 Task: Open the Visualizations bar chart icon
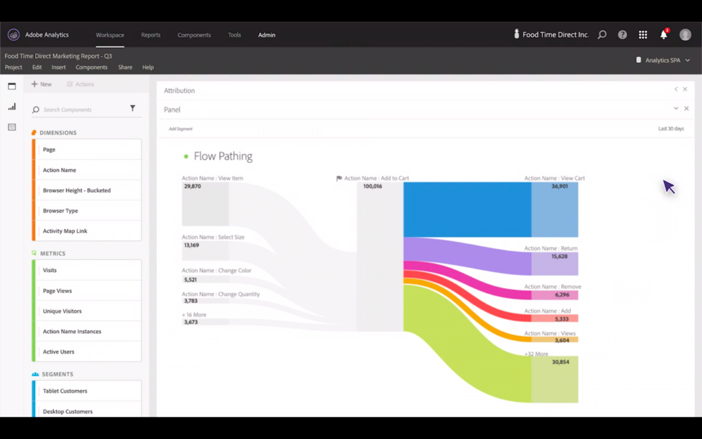click(x=12, y=107)
